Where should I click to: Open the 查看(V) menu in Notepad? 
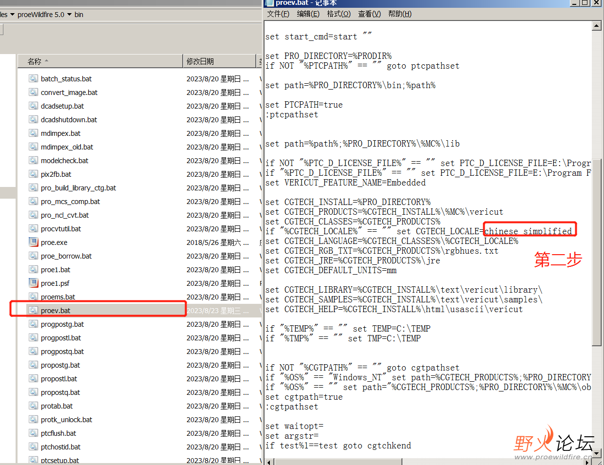pyautogui.click(x=369, y=14)
